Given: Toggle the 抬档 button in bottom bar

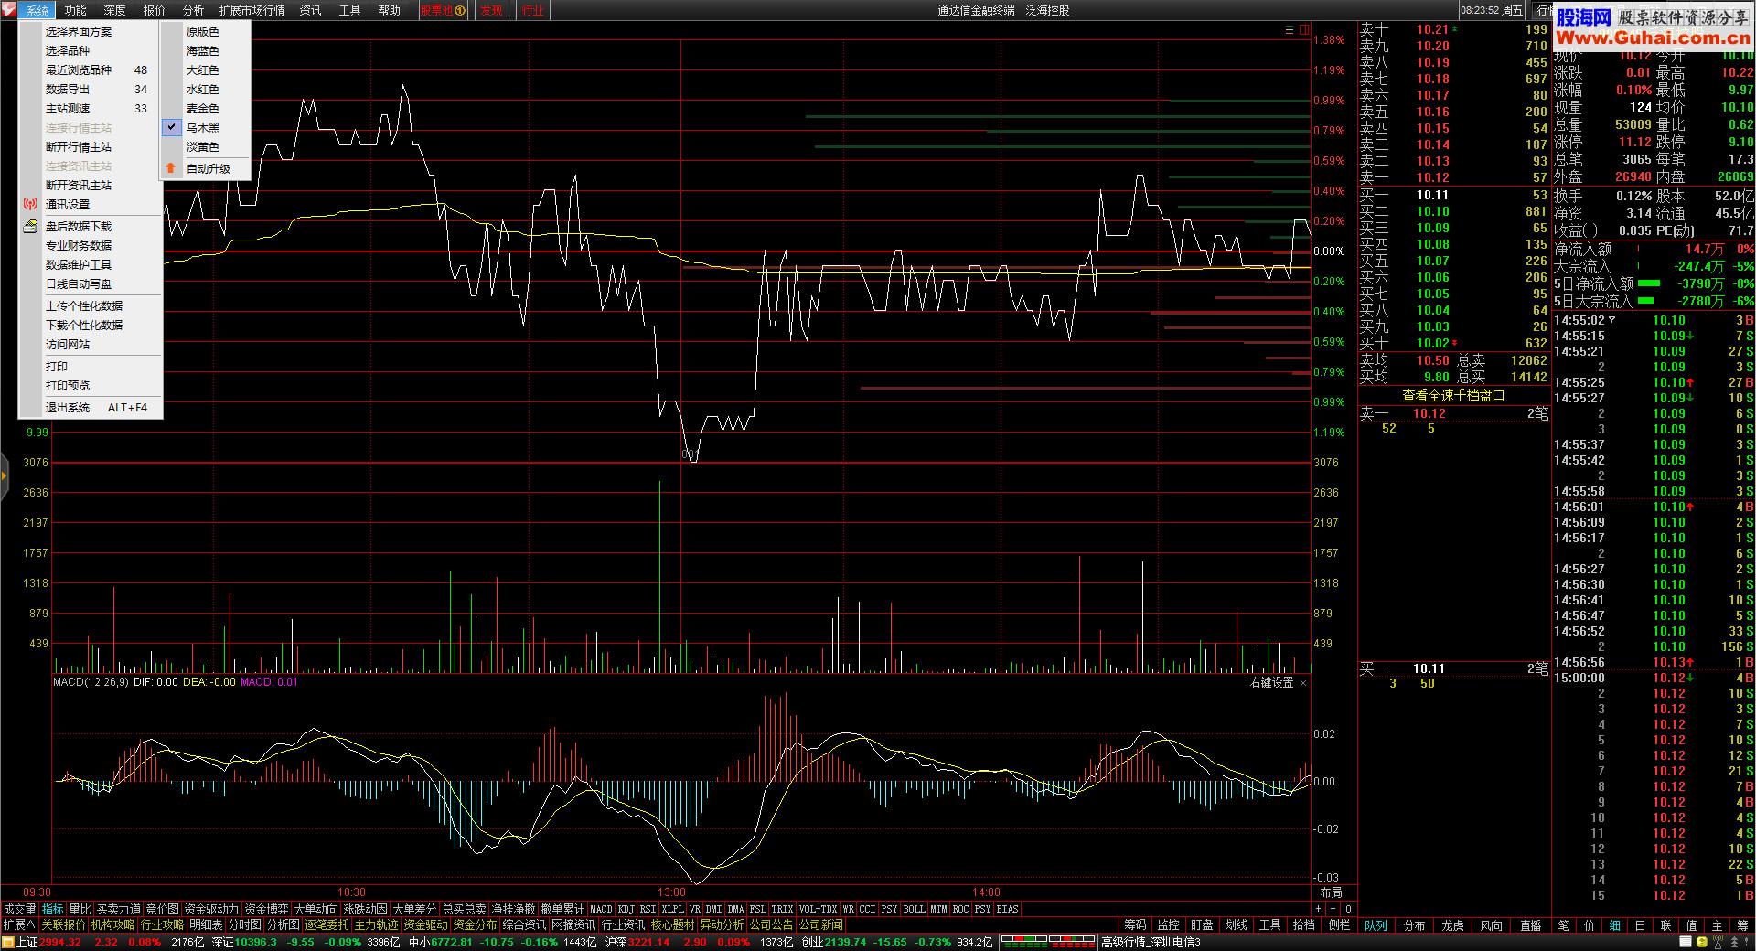Looking at the screenshot, I should pyautogui.click(x=1303, y=925).
